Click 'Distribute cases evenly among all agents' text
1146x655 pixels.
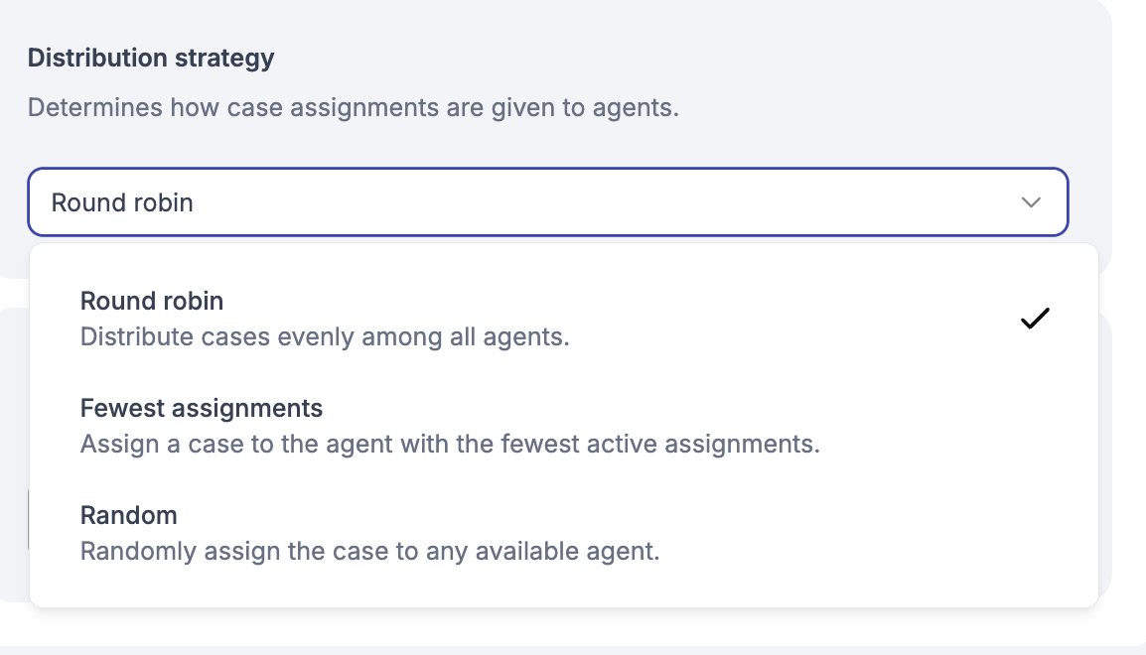coord(324,337)
